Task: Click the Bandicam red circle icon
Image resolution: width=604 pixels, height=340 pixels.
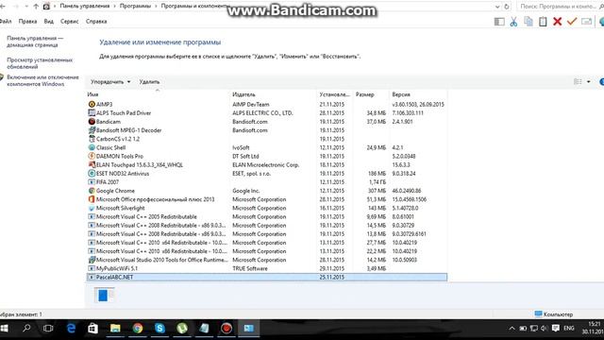Action: tap(92, 122)
